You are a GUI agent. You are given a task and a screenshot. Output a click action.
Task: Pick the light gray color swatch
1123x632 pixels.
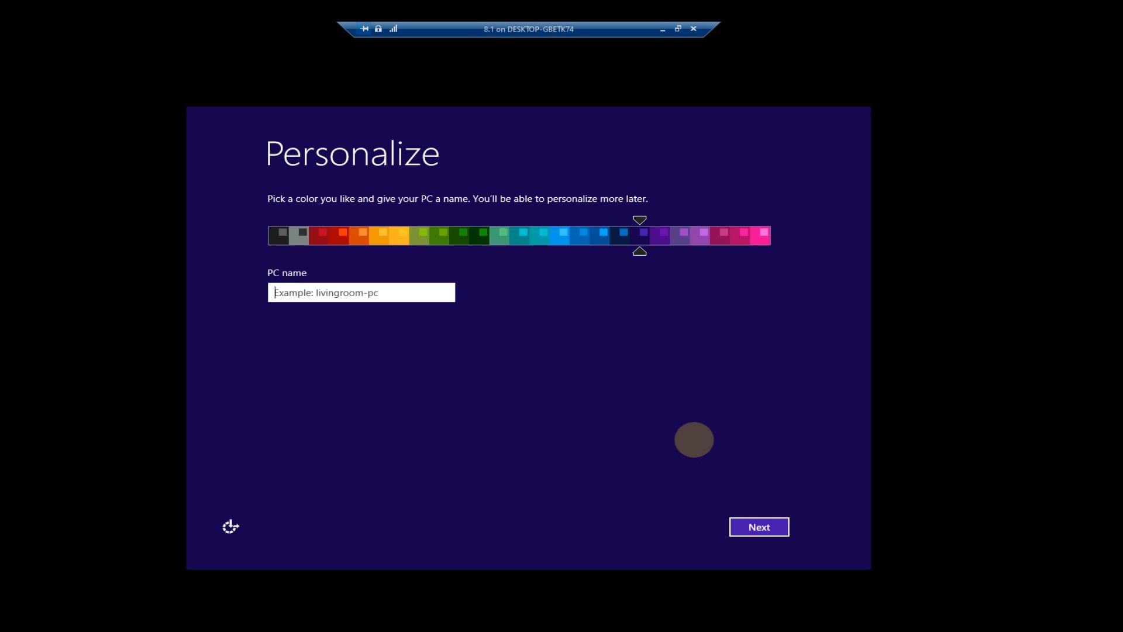click(x=298, y=236)
